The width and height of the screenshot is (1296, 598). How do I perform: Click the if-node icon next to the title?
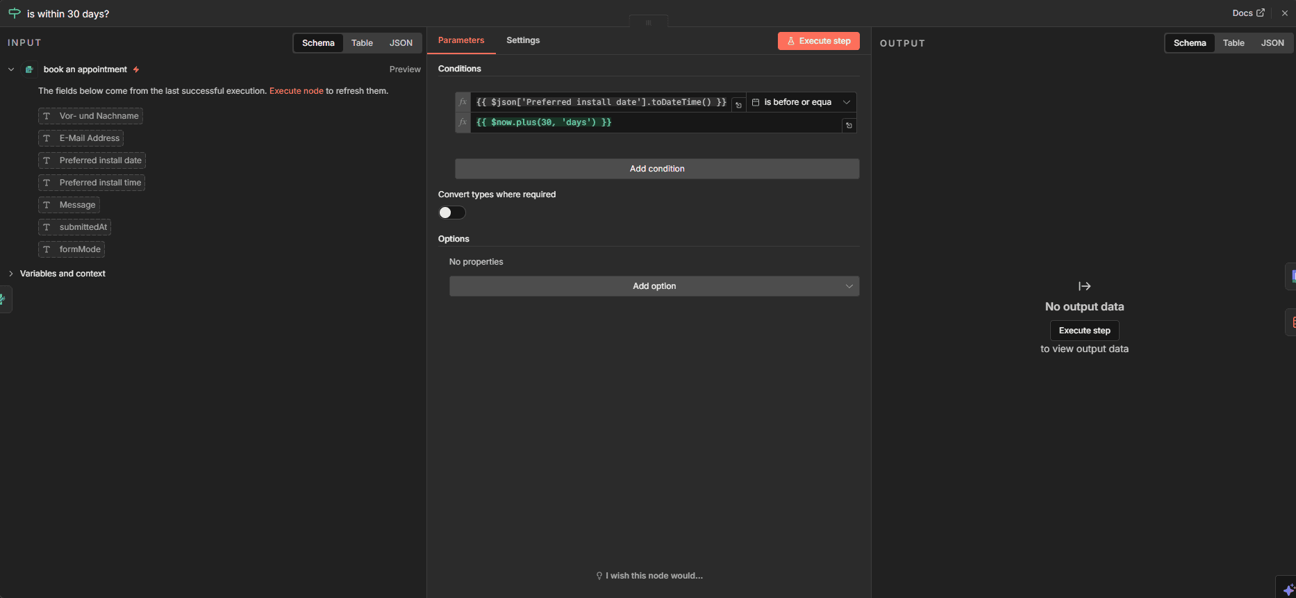point(14,13)
